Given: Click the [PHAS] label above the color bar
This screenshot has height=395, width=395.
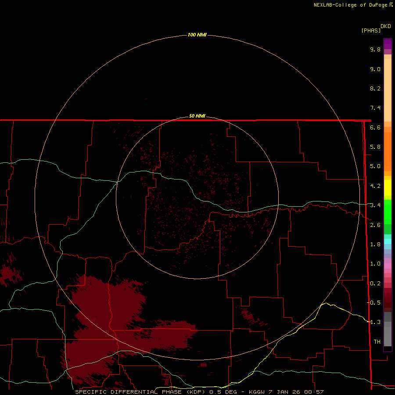Looking at the screenshot, I should click(x=371, y=30).
